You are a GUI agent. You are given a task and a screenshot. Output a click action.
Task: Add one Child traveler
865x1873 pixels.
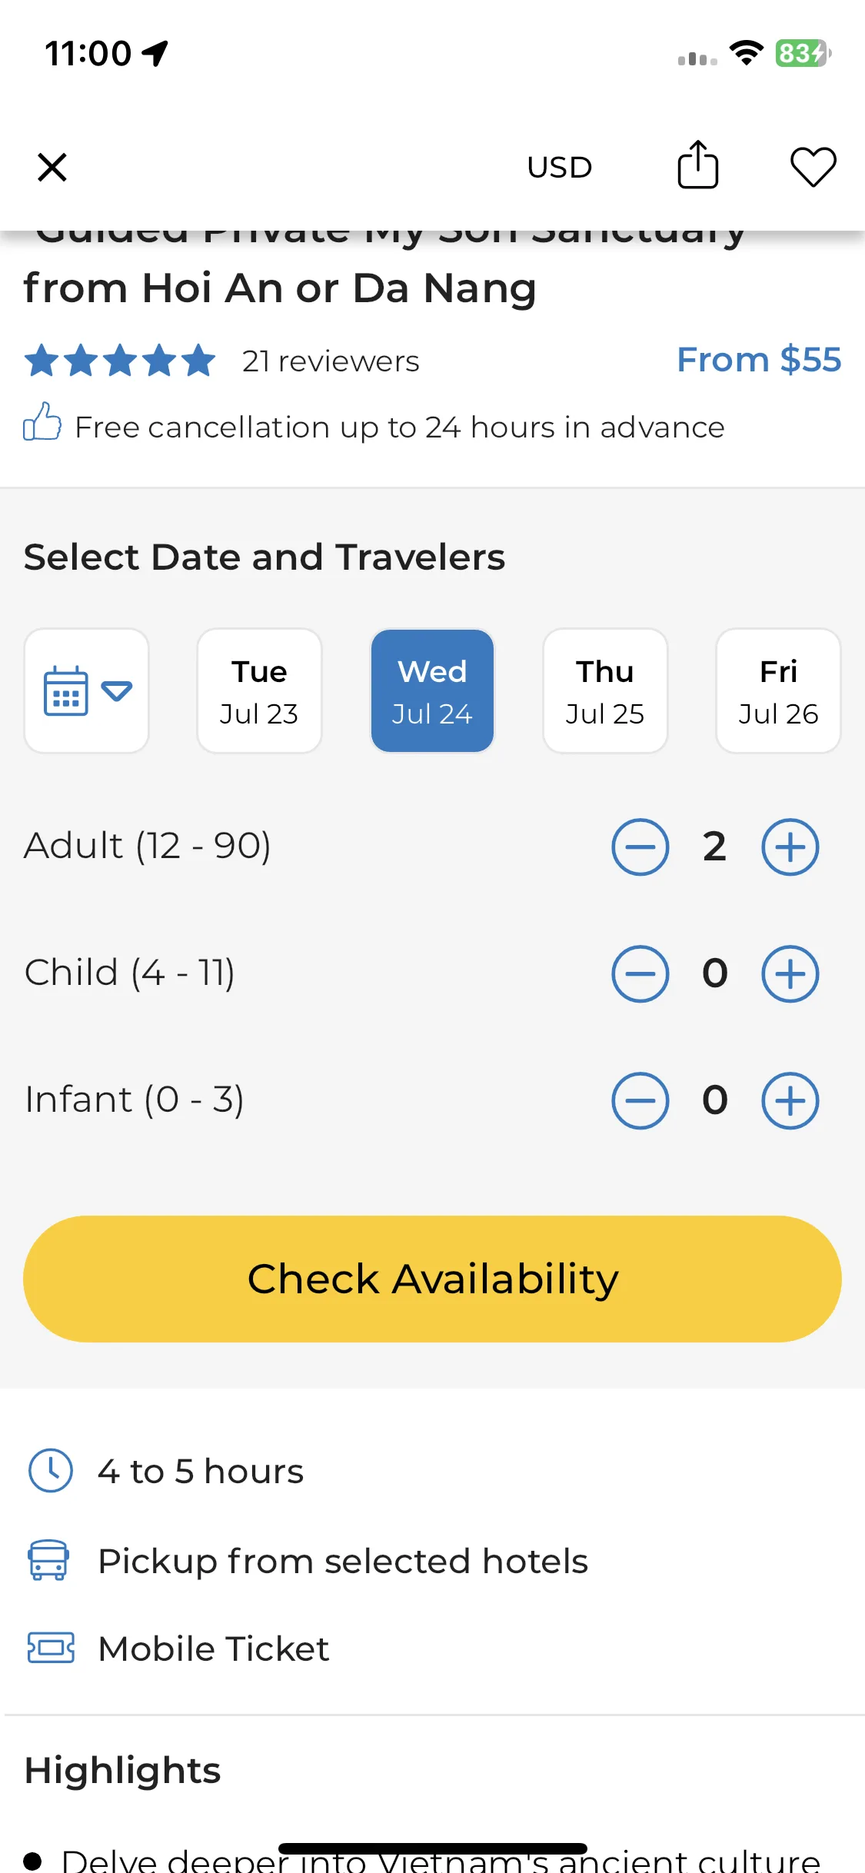[x=790, y=973]
